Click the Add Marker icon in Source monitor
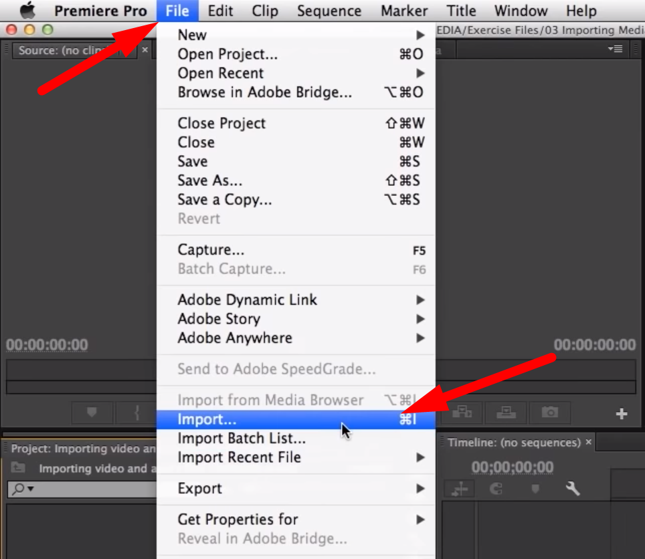 point(92,413)
